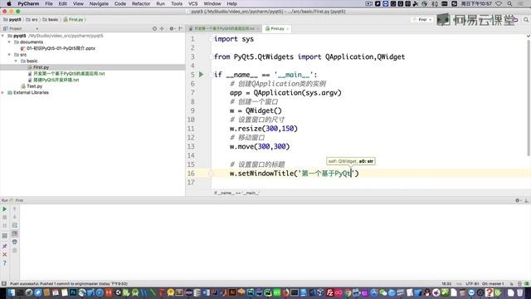This screenshot has width=531, height=299.
Task: Click the Up the stack trace arrow
Action: pos(15,209)
